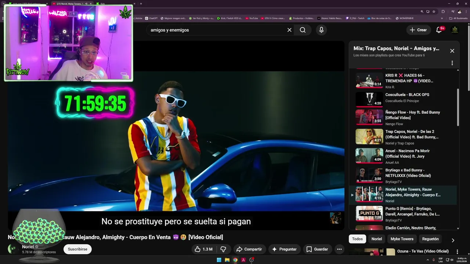Open the account avatar menu on YouTube
The image size is (470, 264).
pyautogui.click(x=455, y=30)
